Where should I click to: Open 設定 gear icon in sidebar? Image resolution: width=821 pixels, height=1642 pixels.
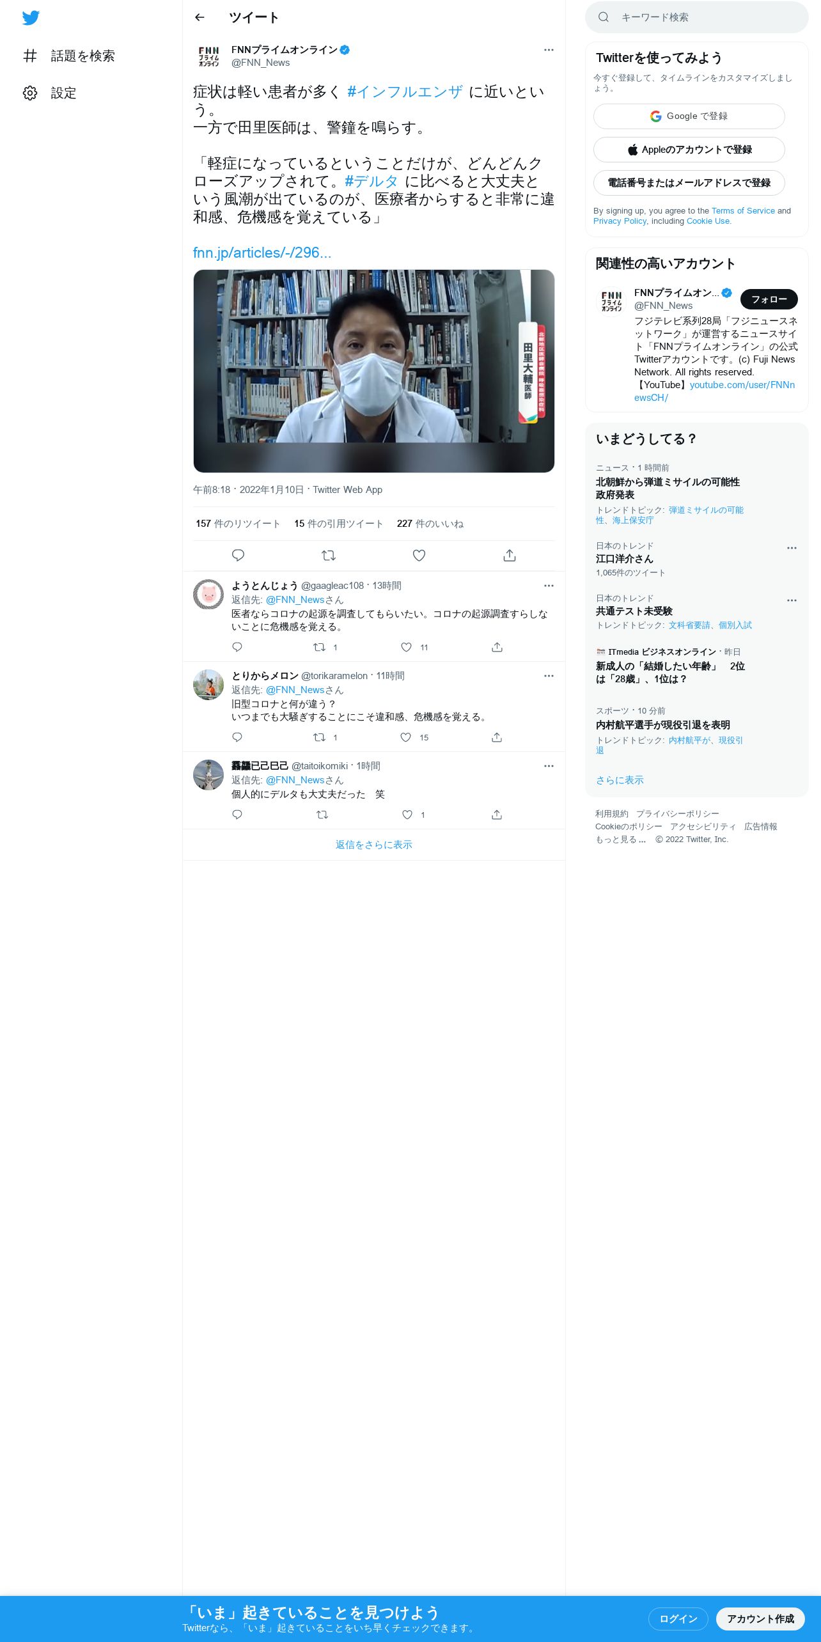click(x=30, y=93)
